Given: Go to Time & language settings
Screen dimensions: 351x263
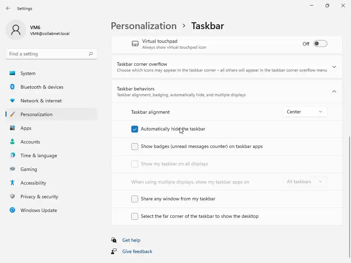Looking at the screenshot, I should coord(39,155).
